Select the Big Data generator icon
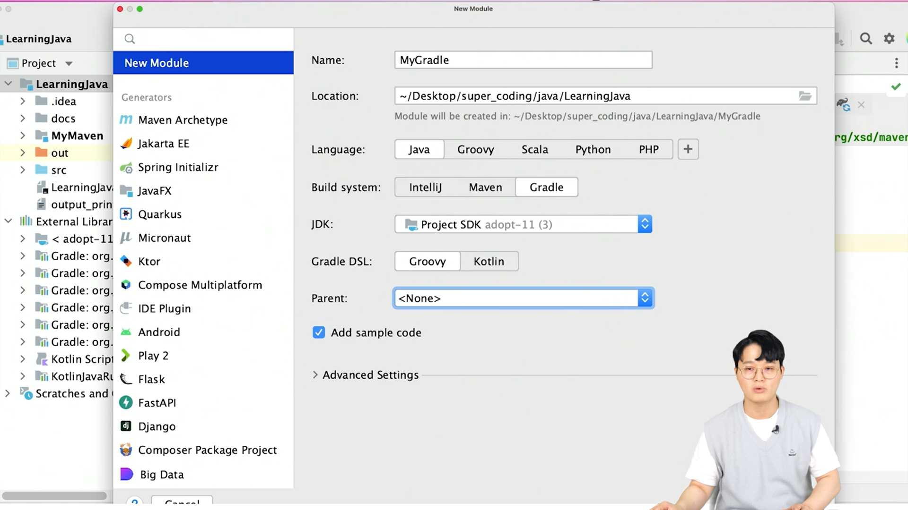Image resolution: width=908 pixels, height=510 pixels. 127,474
